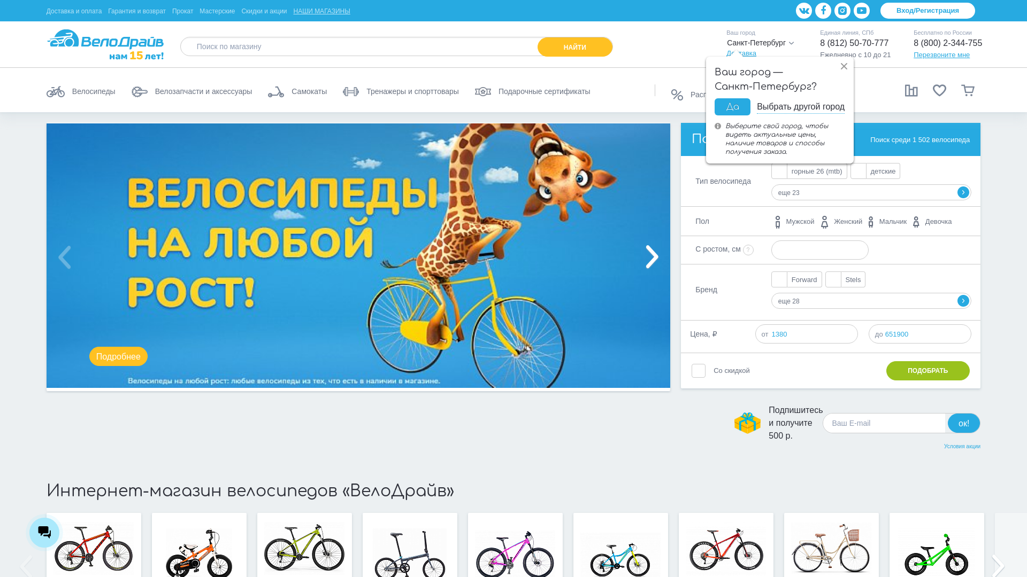Open the VK social network icon
Image resolution: width=1027 pixels, height=577 pixels.
click(x=803, y=11)
